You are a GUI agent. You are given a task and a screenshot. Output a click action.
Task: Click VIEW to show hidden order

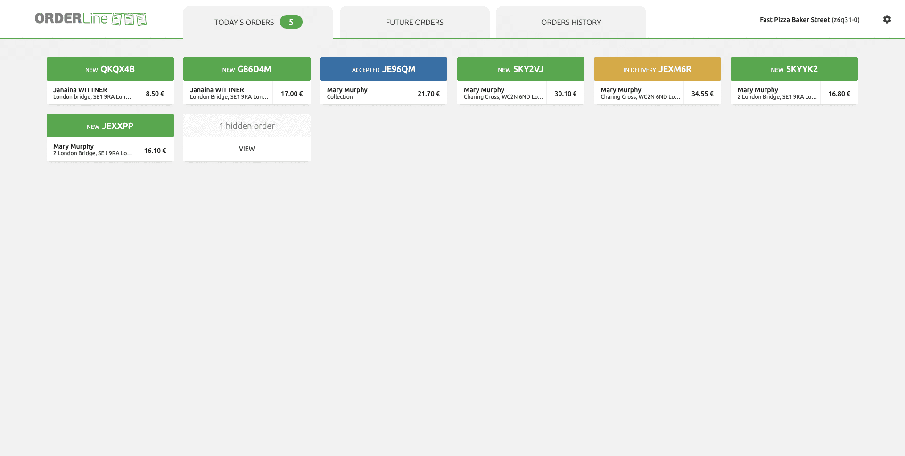coord(247,149)
